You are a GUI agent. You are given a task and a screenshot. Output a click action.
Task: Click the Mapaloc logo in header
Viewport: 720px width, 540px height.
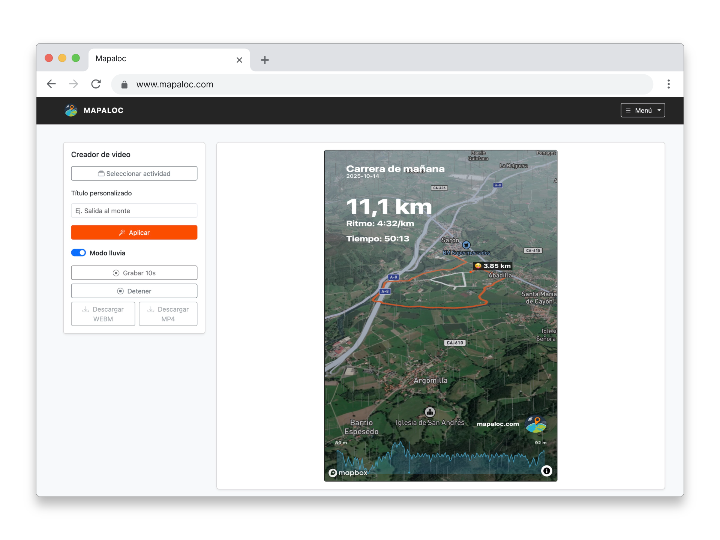tap(71, 110)
